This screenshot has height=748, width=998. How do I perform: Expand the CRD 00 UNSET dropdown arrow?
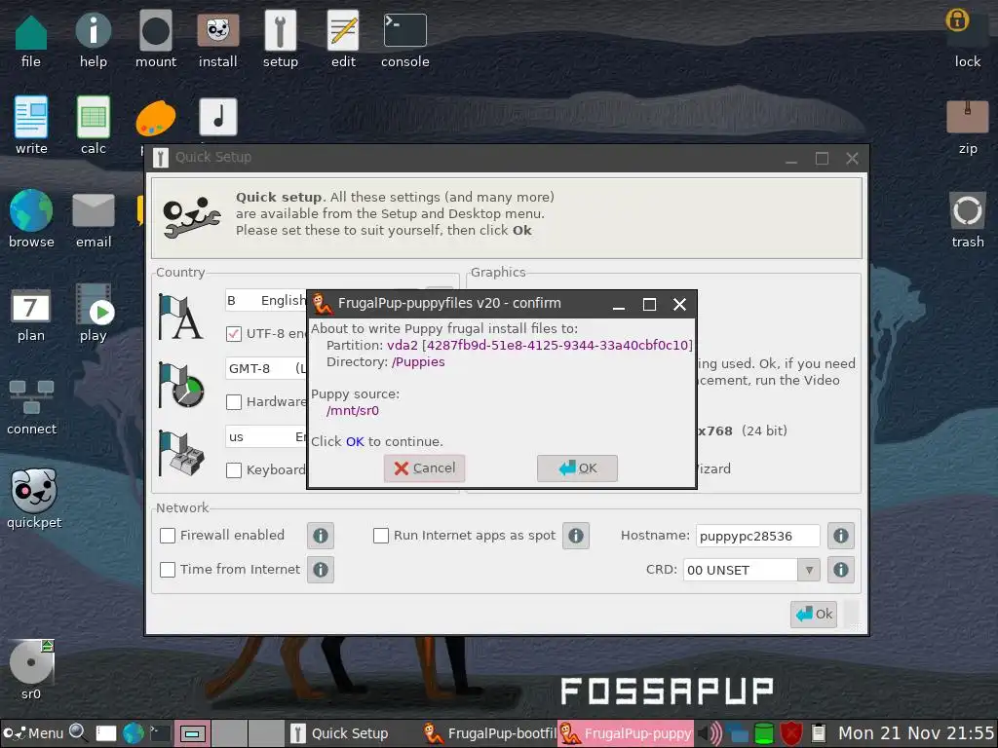tap(808, 570)
